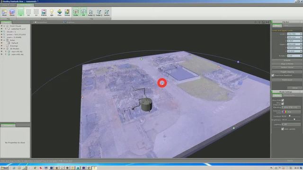This screenshot has height=170, width=303.
Task: Select the 2x2 point size icon
Action: [x=28, y=12]
